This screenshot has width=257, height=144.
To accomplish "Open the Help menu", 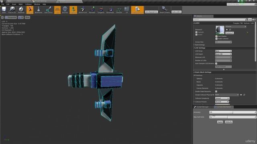I will click(x=44, y=4).
